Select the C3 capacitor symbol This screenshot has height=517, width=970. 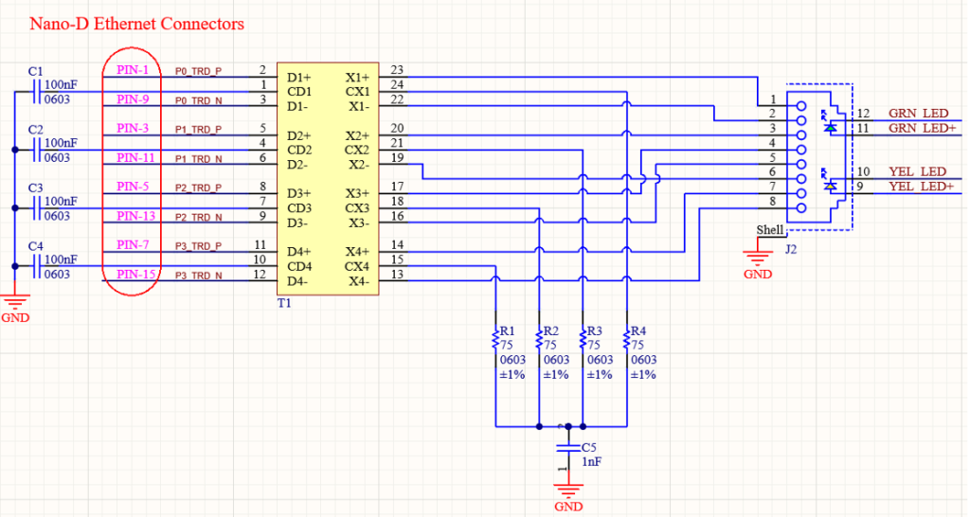[37, 207]
